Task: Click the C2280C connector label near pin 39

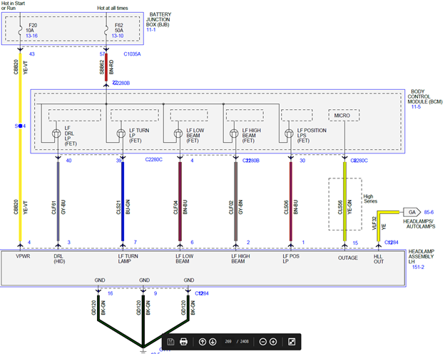Action: point(153,160)
